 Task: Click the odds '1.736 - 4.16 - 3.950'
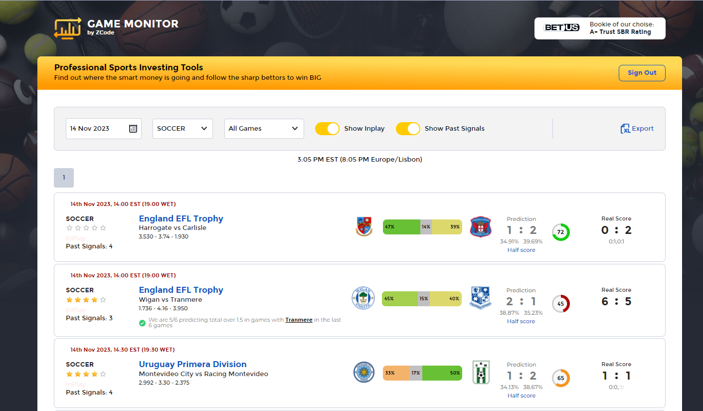click(x=164, y=308)
